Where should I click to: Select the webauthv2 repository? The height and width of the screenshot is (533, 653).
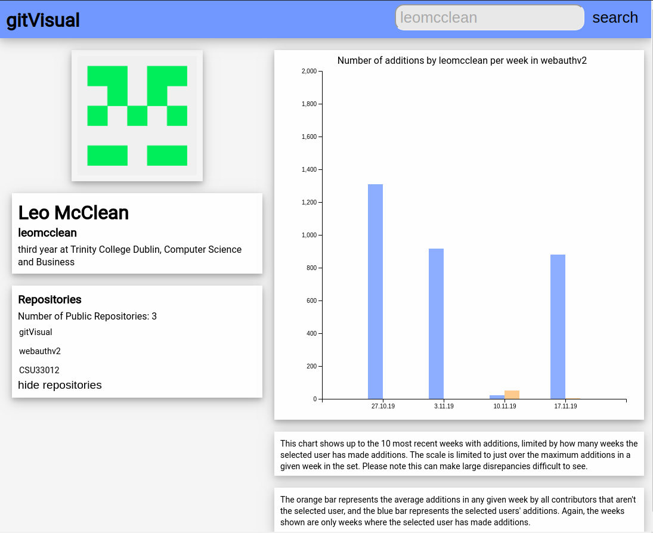[x=39, y=351]
